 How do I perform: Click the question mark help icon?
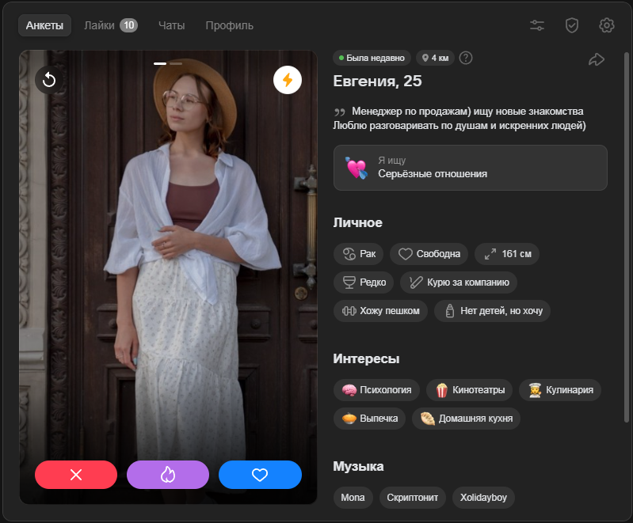coord(466,58)
